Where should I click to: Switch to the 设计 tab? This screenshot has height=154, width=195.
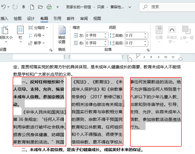click(31, 18)
